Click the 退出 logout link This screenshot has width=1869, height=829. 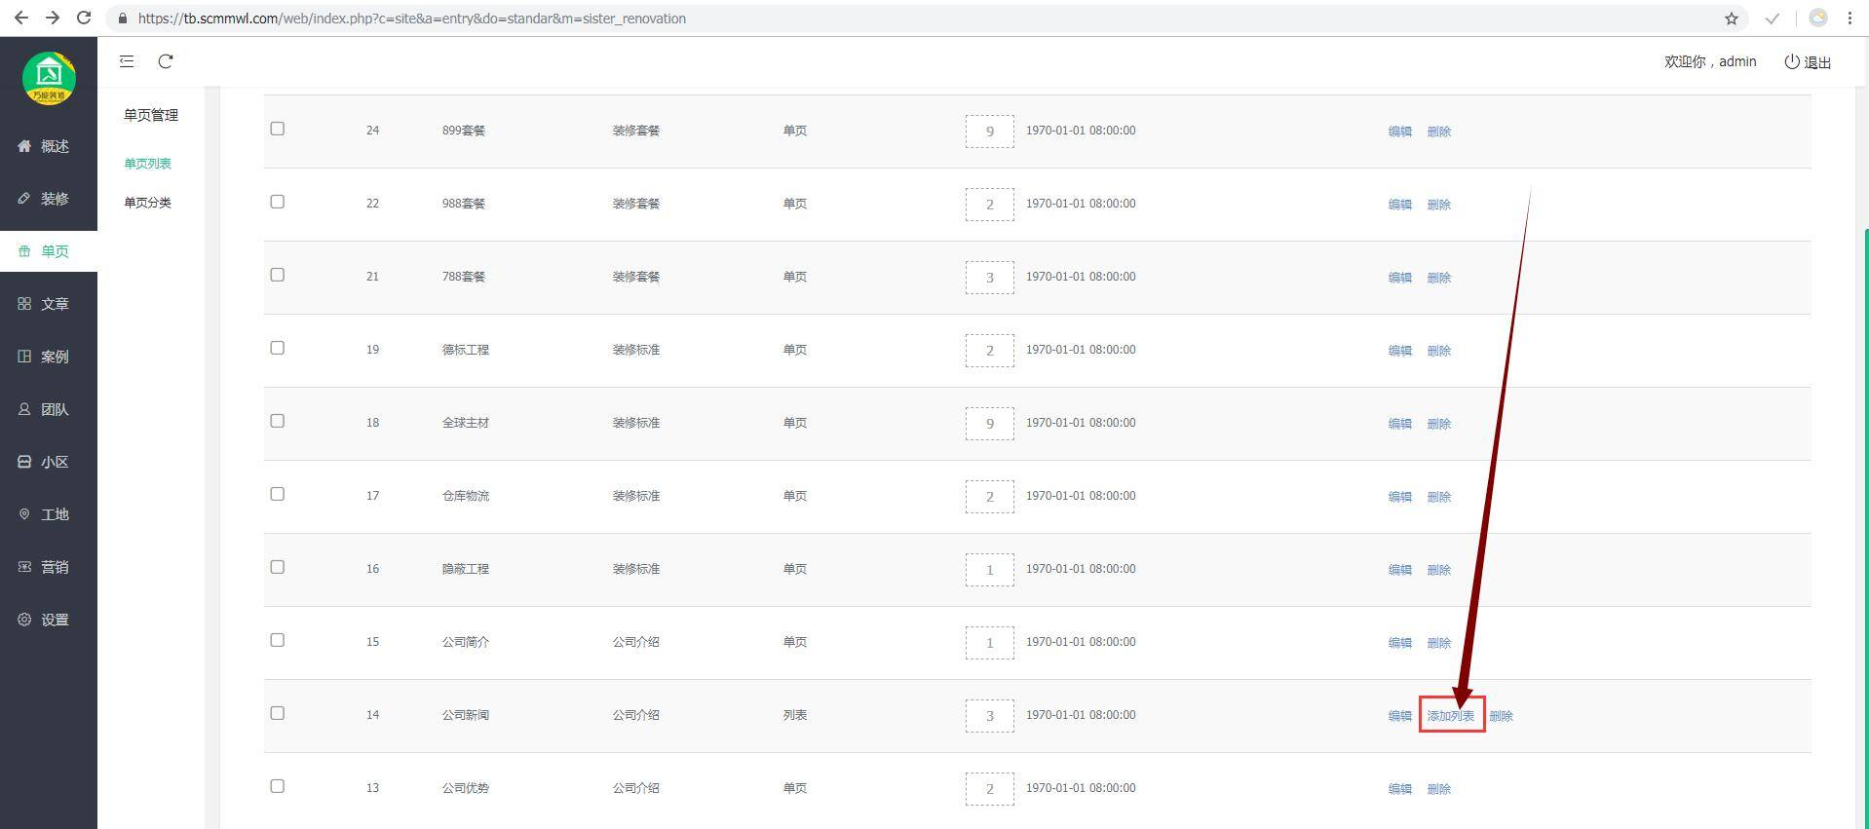tap(1818, 62)
